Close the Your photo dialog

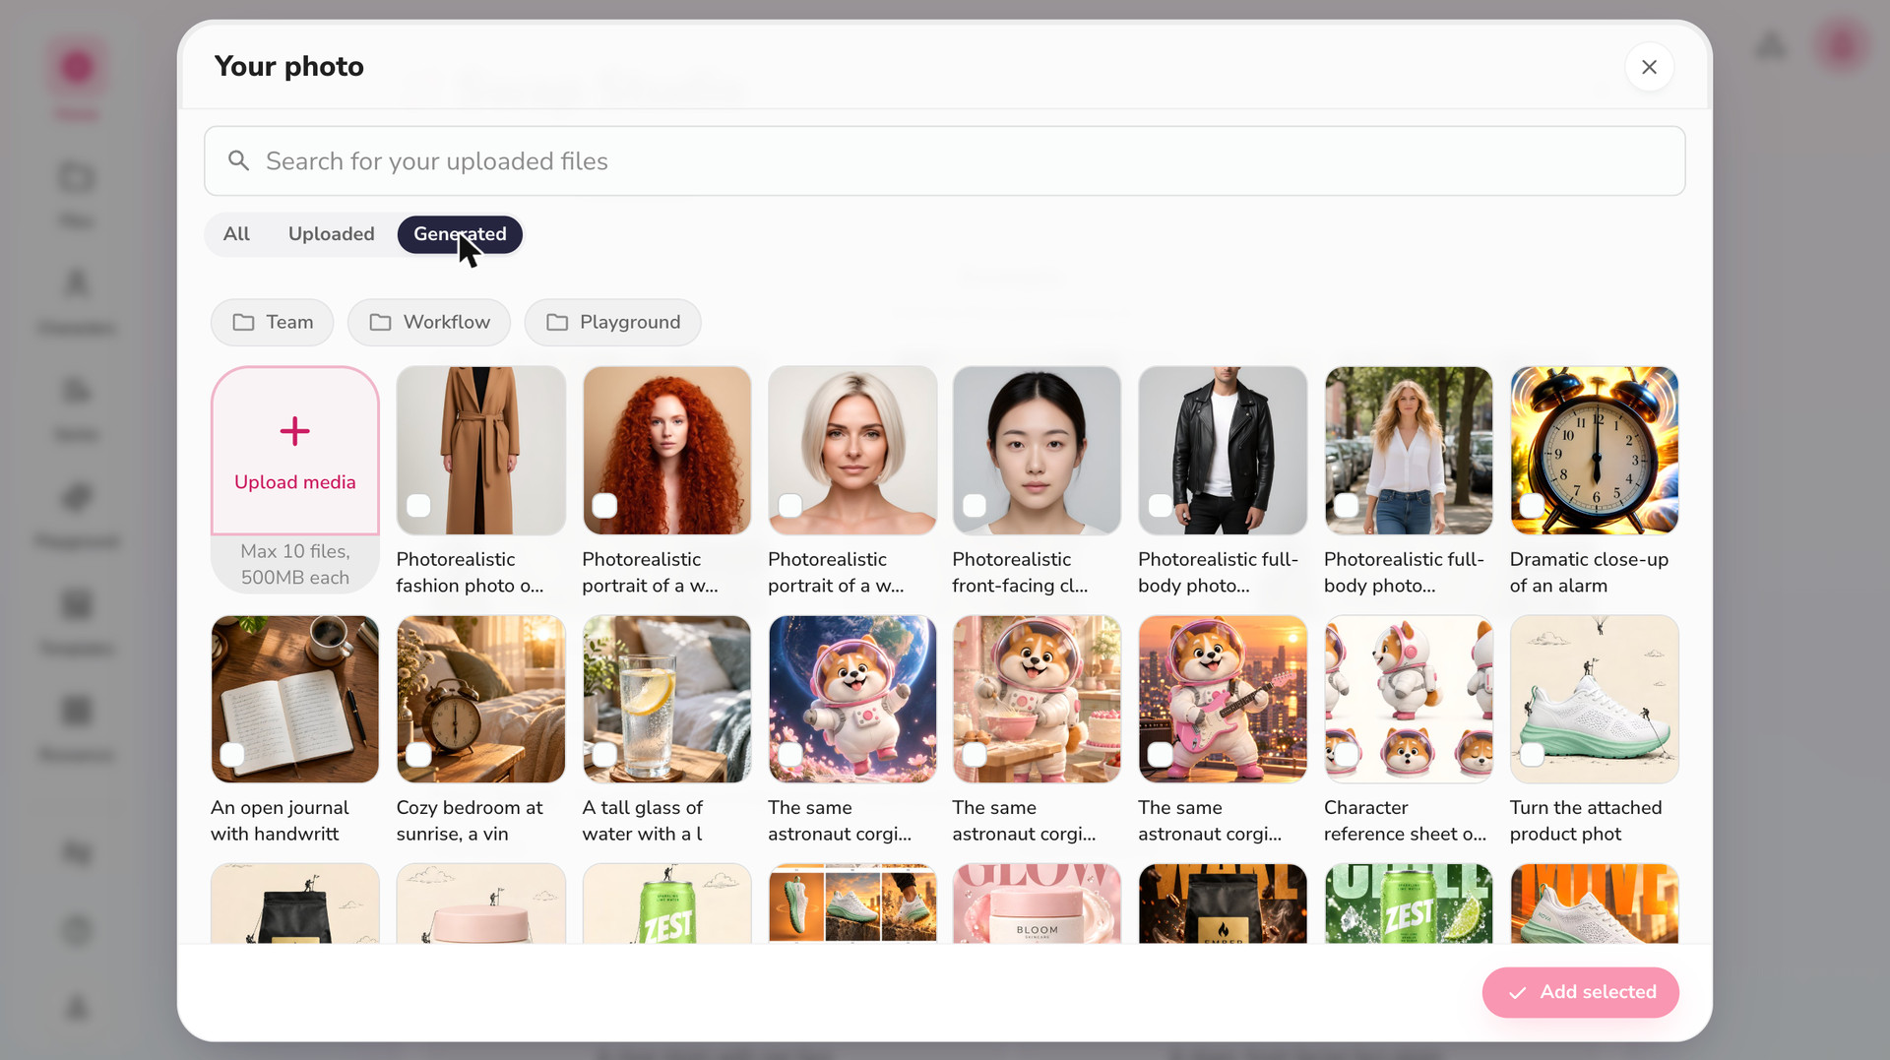tap(1649, 67)
